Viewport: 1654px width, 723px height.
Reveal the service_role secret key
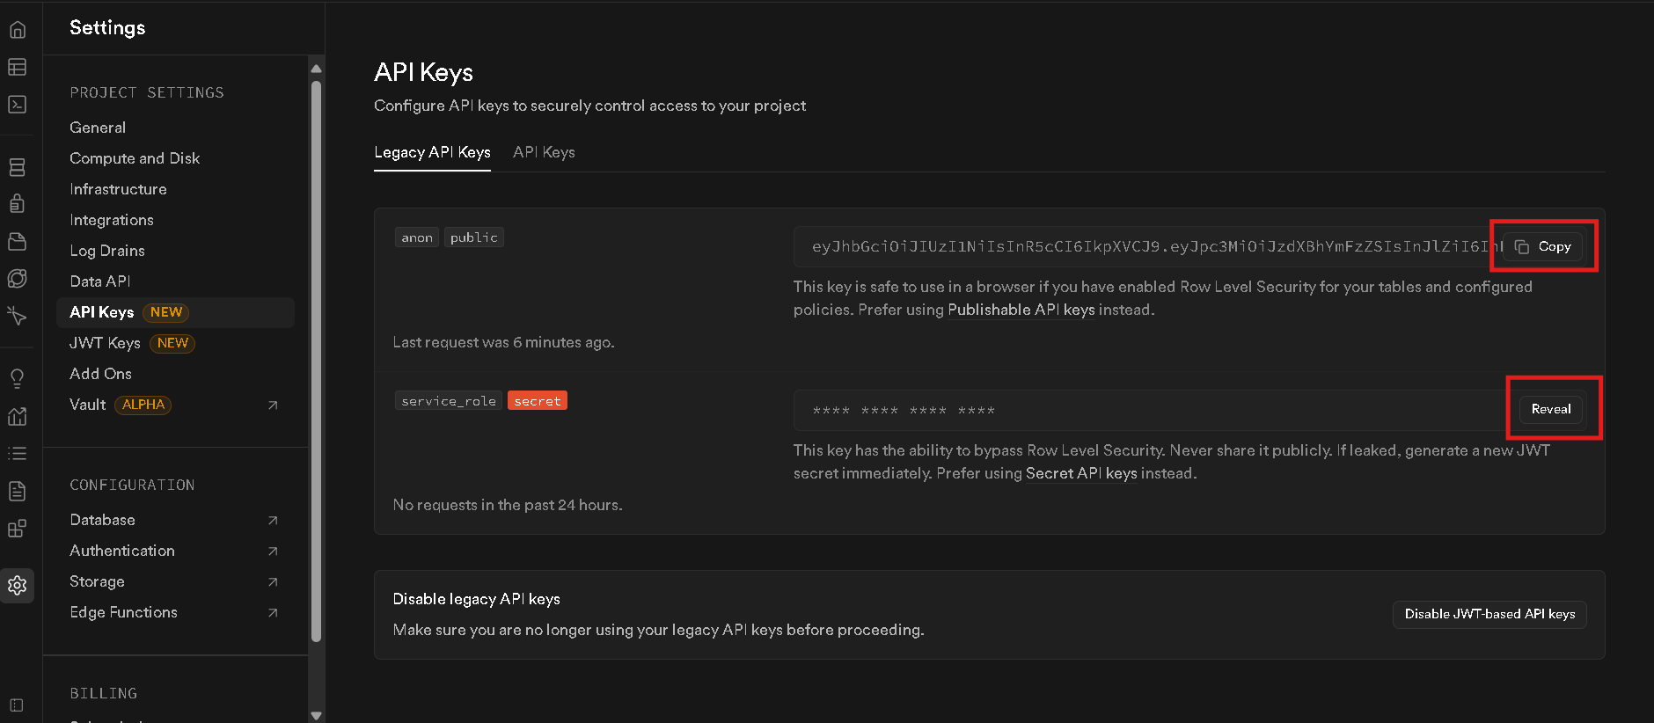point(1550,409)
